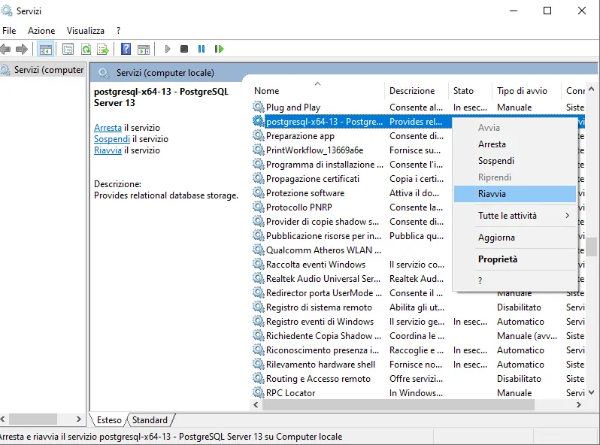The width and height of the screenshot is (600, 445).
Task: Select Servizi (computer locale) tree node
Action: click(x=42, y=70)
